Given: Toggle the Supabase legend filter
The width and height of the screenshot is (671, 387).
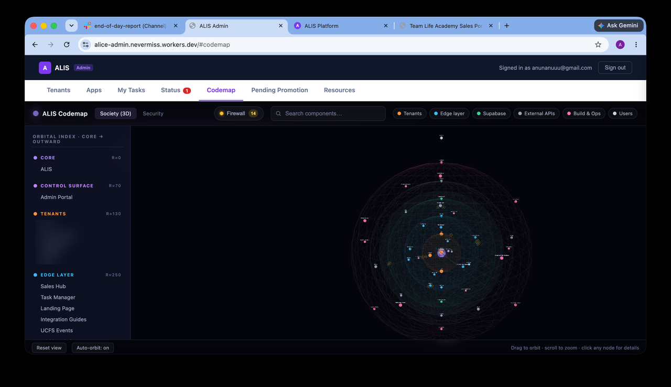Looking at the screenshot, I should click(491, 113).
